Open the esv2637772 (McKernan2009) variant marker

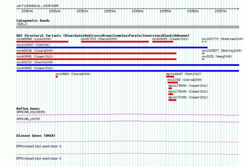point(204,42)
